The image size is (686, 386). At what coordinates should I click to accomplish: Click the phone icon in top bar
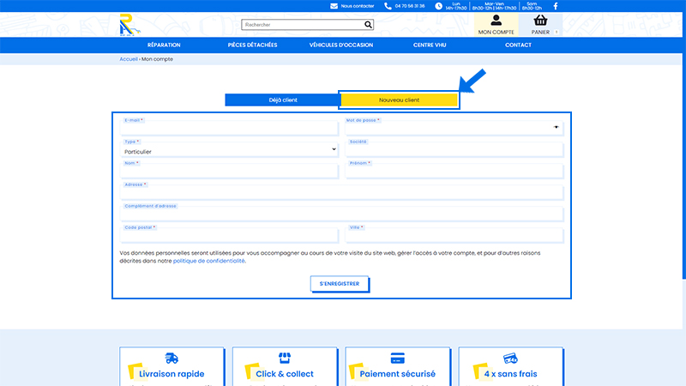point(388,6)
